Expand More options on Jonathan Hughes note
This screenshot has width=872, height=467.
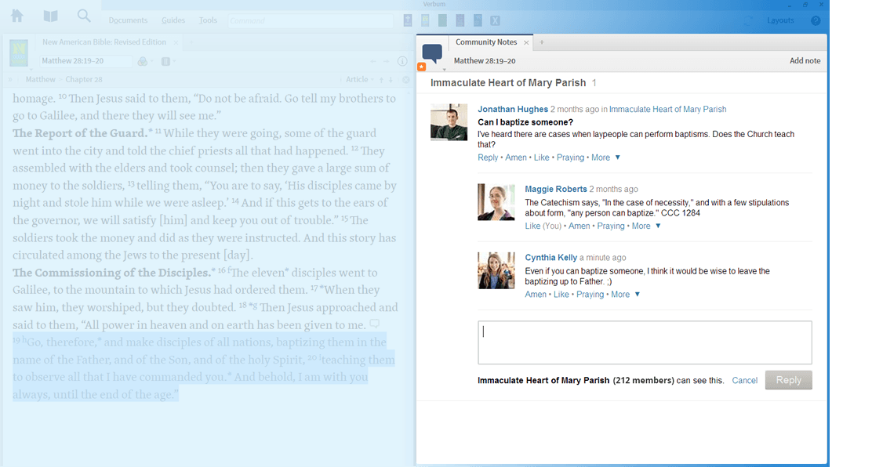coord(605,158)
